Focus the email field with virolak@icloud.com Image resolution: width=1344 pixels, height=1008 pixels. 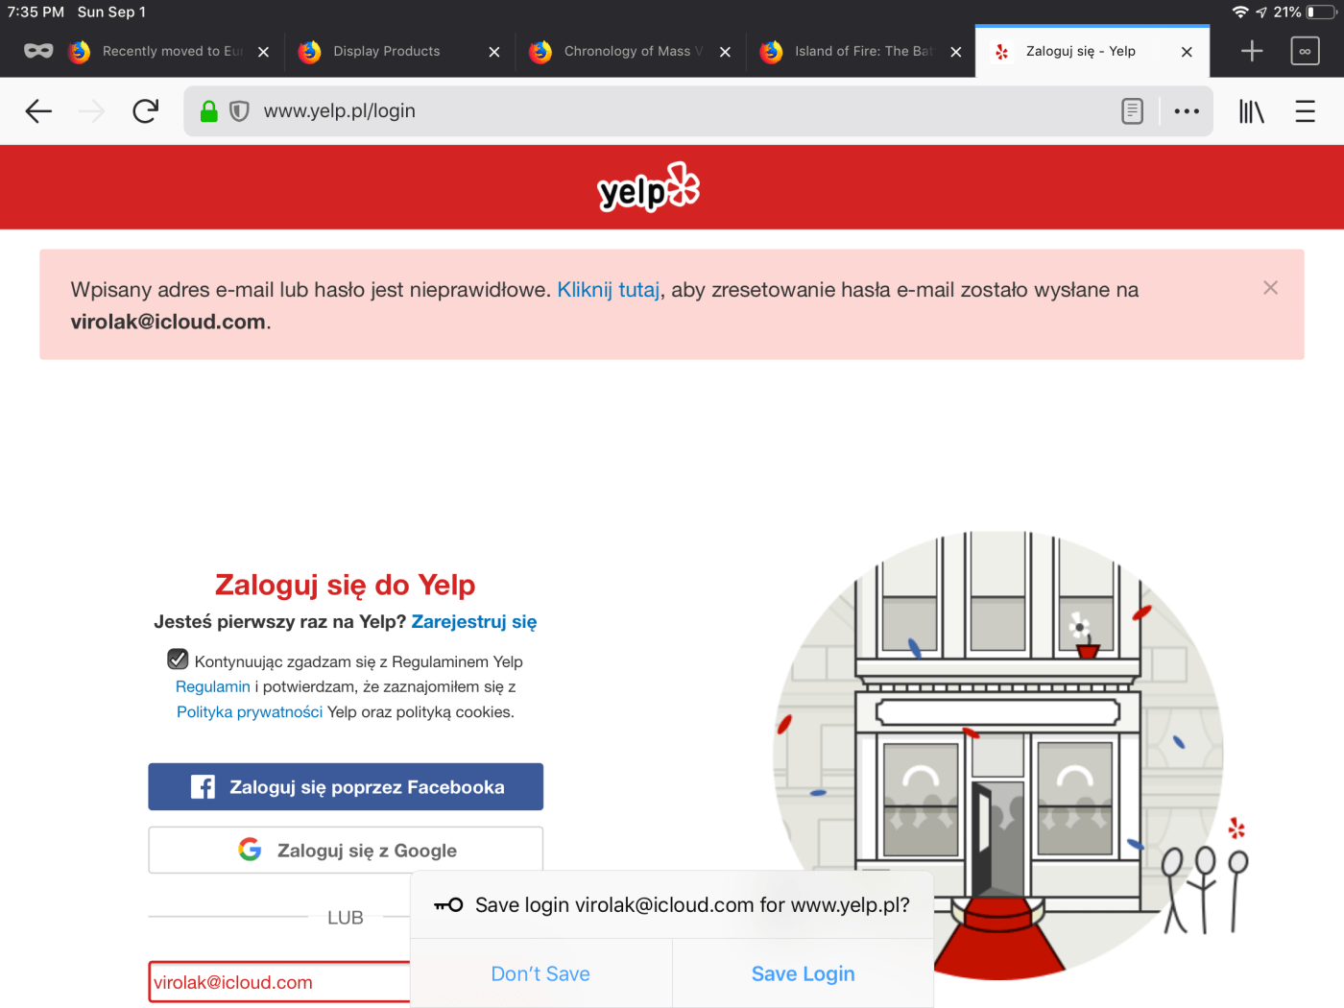click(279, 982)
